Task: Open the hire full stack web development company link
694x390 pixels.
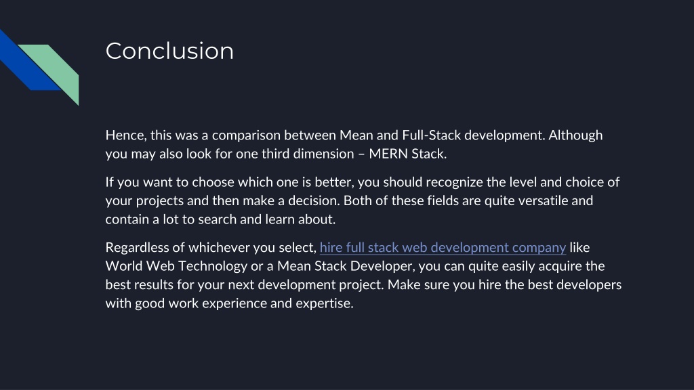Action: tap(443, 248)
